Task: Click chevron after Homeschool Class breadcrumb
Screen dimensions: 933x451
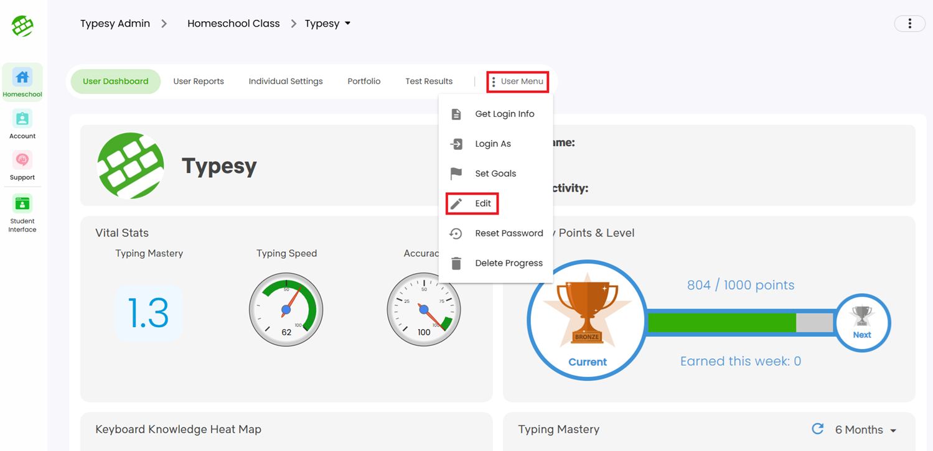Action: pyautogui.click(x=294, y=24)
